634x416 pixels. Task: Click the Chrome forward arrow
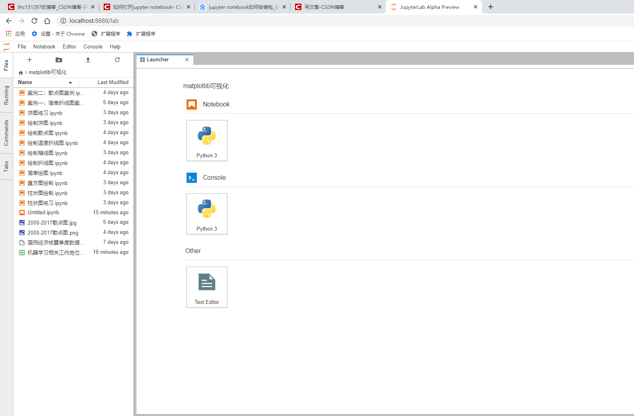pos(22,21)
